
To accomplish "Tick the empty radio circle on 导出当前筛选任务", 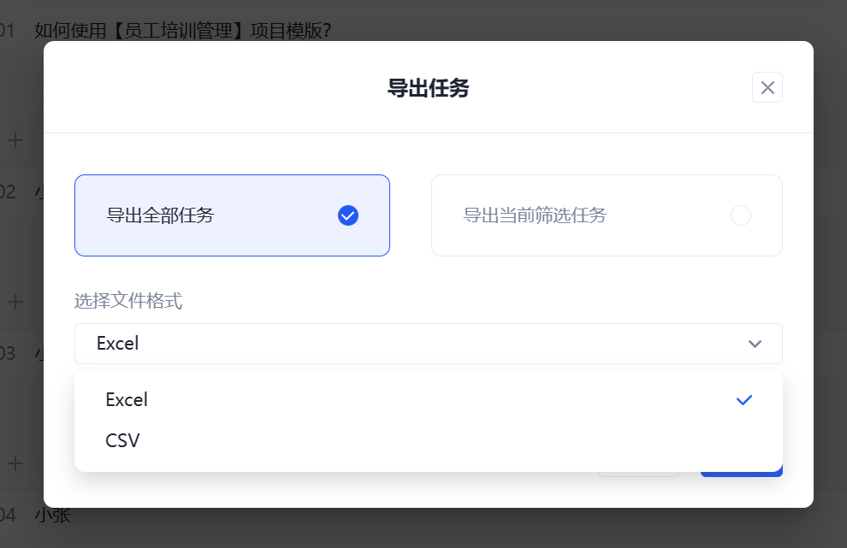I will click(x=740, y=215).
